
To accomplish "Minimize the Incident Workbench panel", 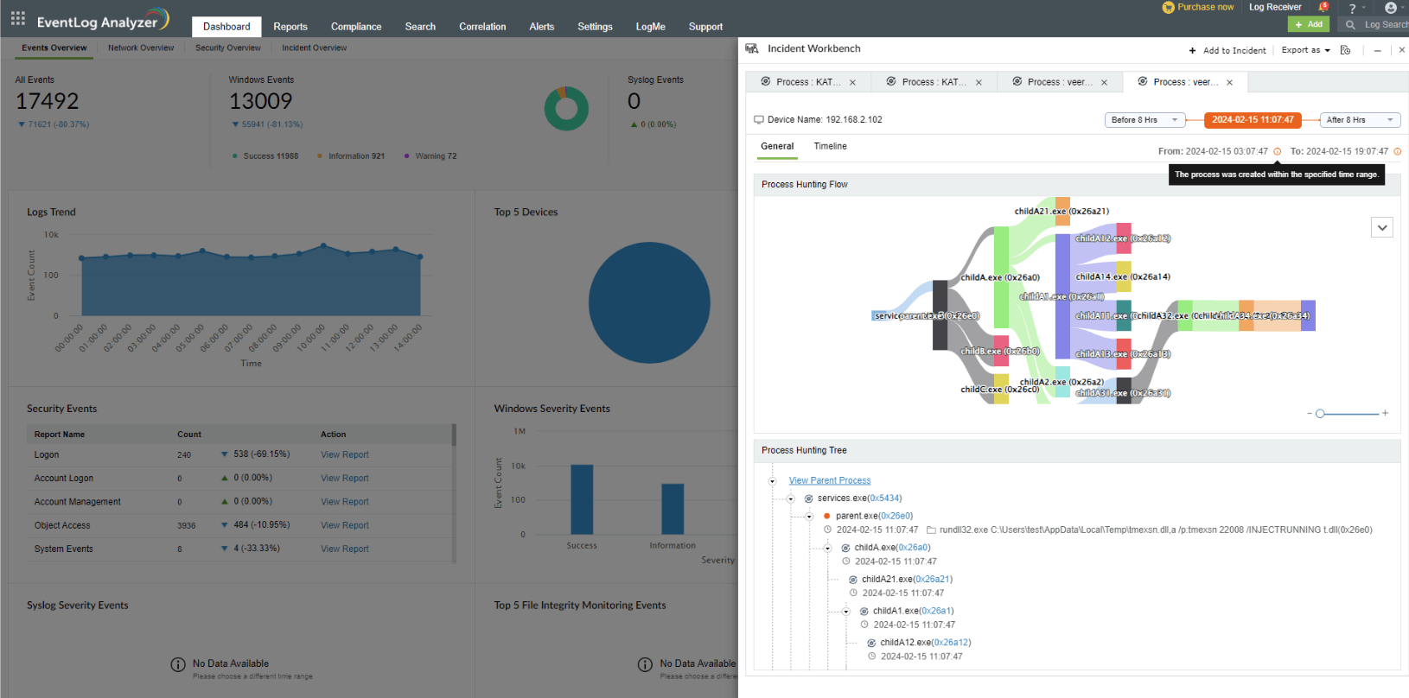I will pos(1377,50).
